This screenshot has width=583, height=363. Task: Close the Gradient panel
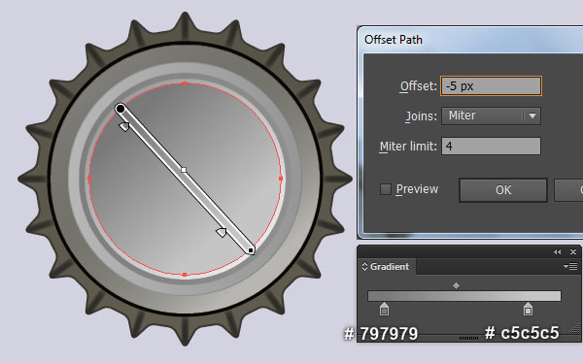573,252
